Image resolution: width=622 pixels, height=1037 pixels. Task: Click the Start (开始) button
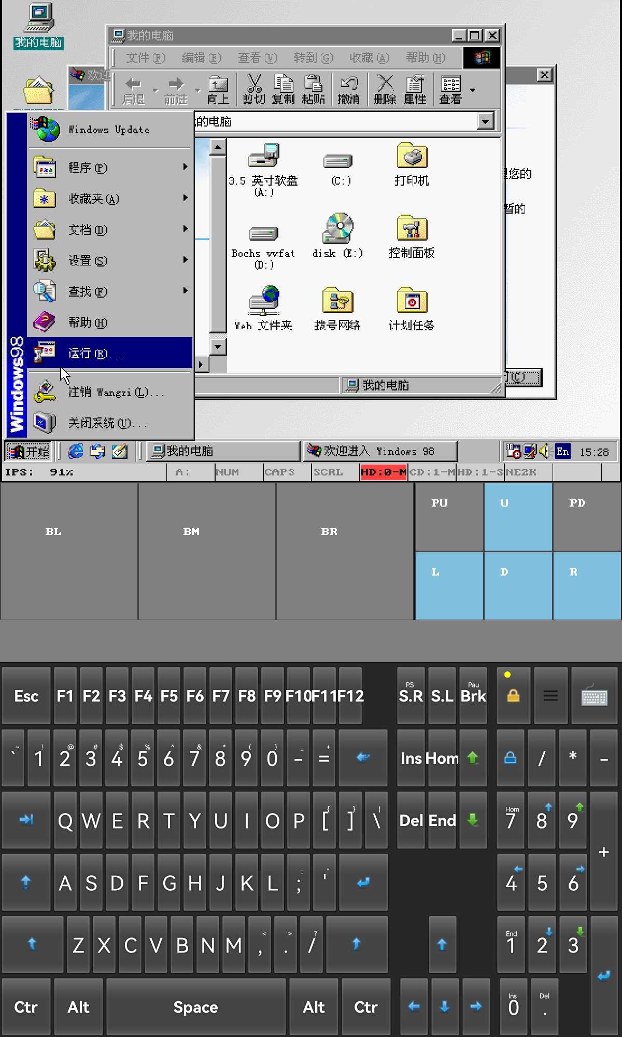click(29, 451)
